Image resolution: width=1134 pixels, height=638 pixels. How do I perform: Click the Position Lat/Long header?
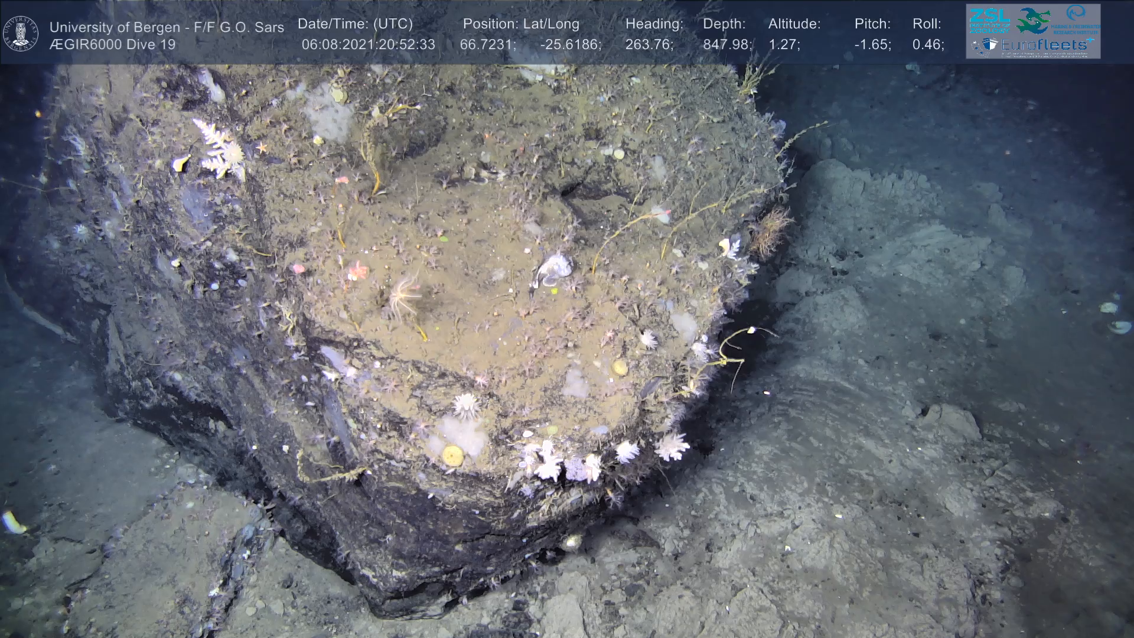pyautogui.click(x=521, y=24)
